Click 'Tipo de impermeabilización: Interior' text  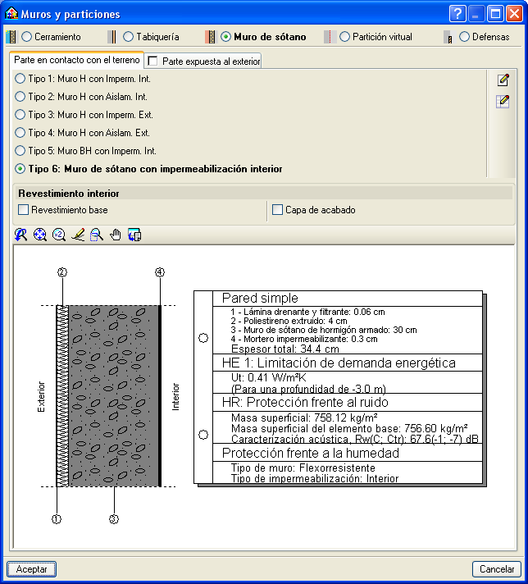tap(315, 478)
